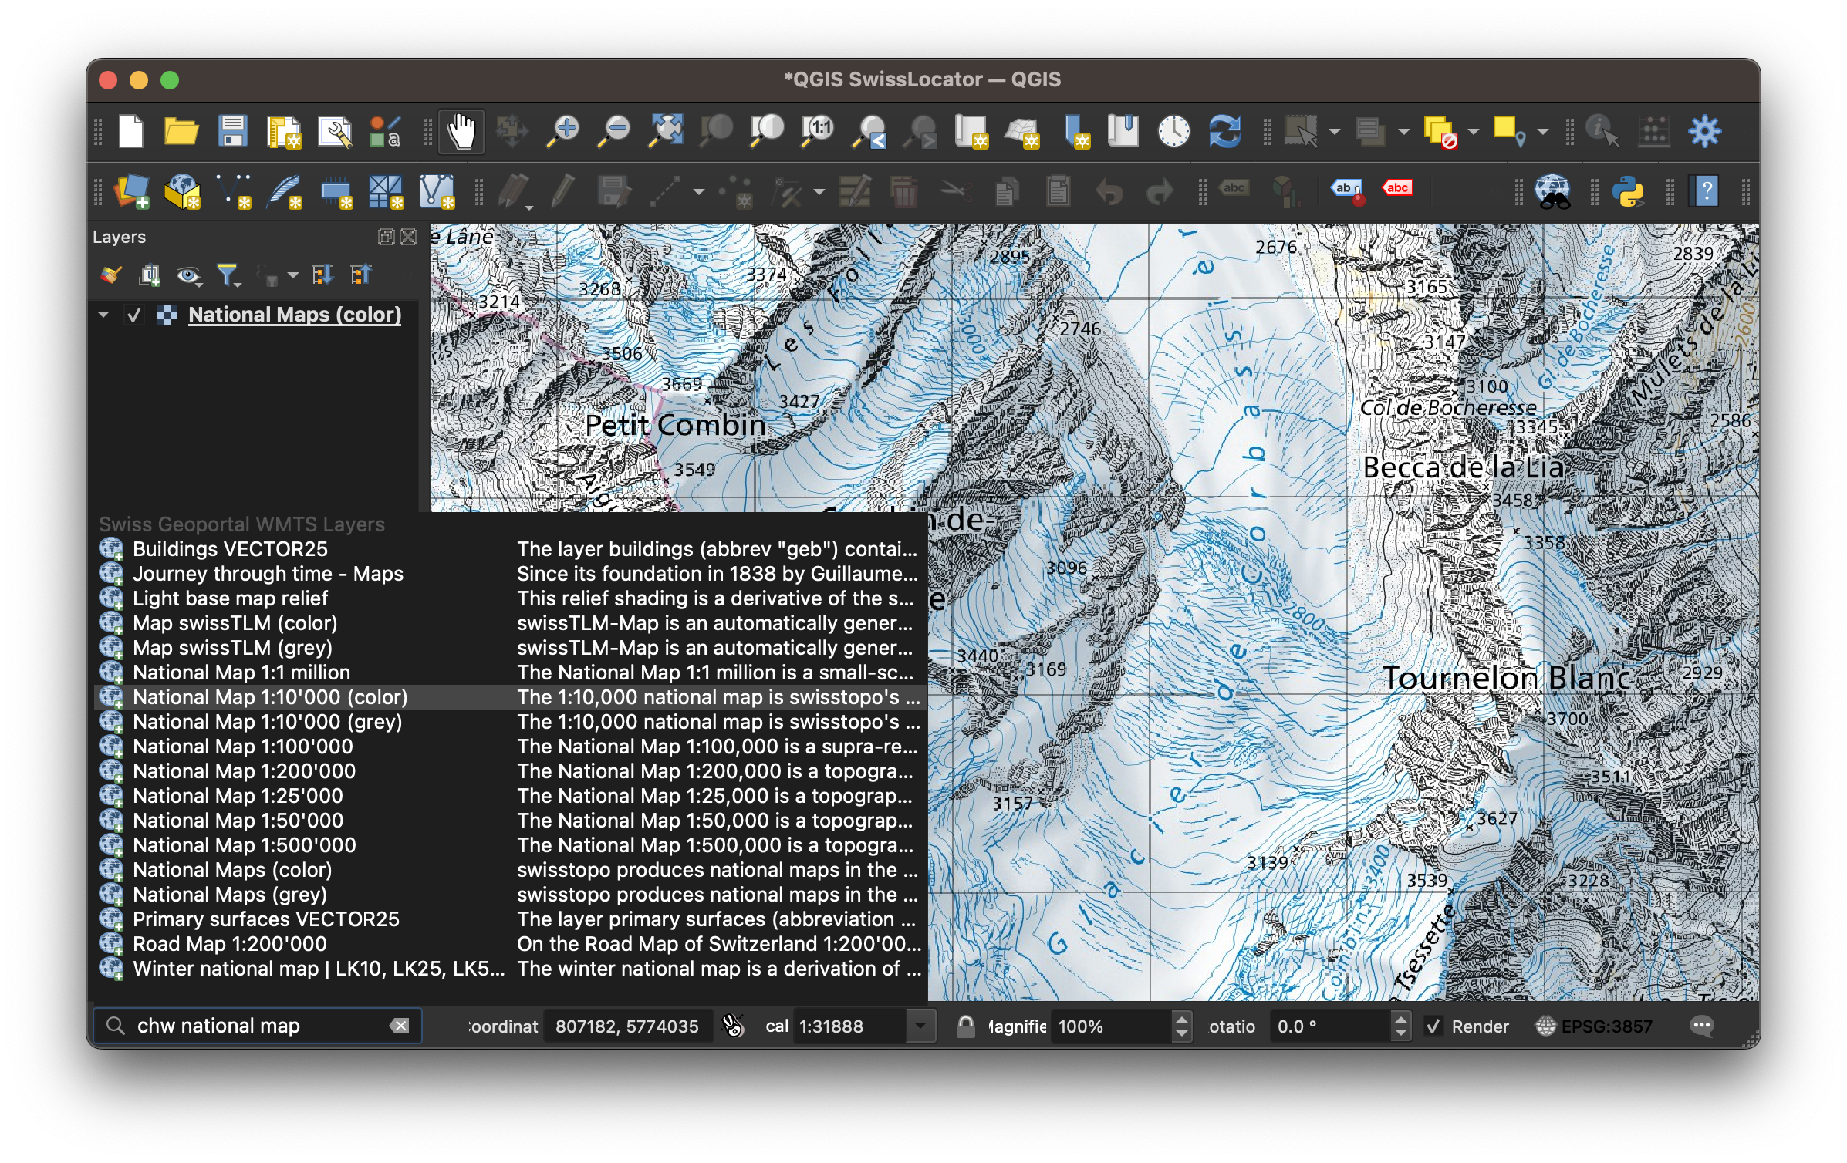Screen dimensions: 1847x1163
Task: Select Map swissTLM (grey) result
Action: [x=511, y=648]
